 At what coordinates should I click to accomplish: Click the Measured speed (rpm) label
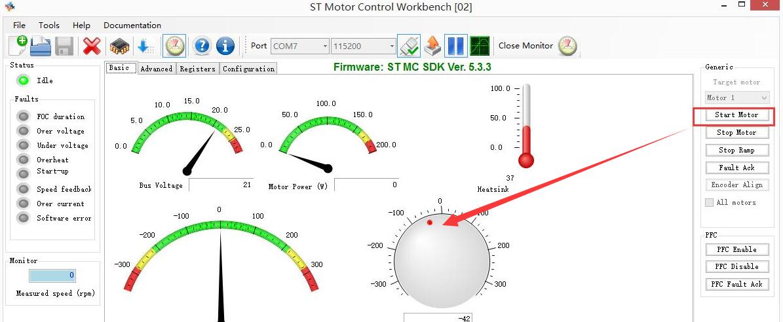(56, 293)
